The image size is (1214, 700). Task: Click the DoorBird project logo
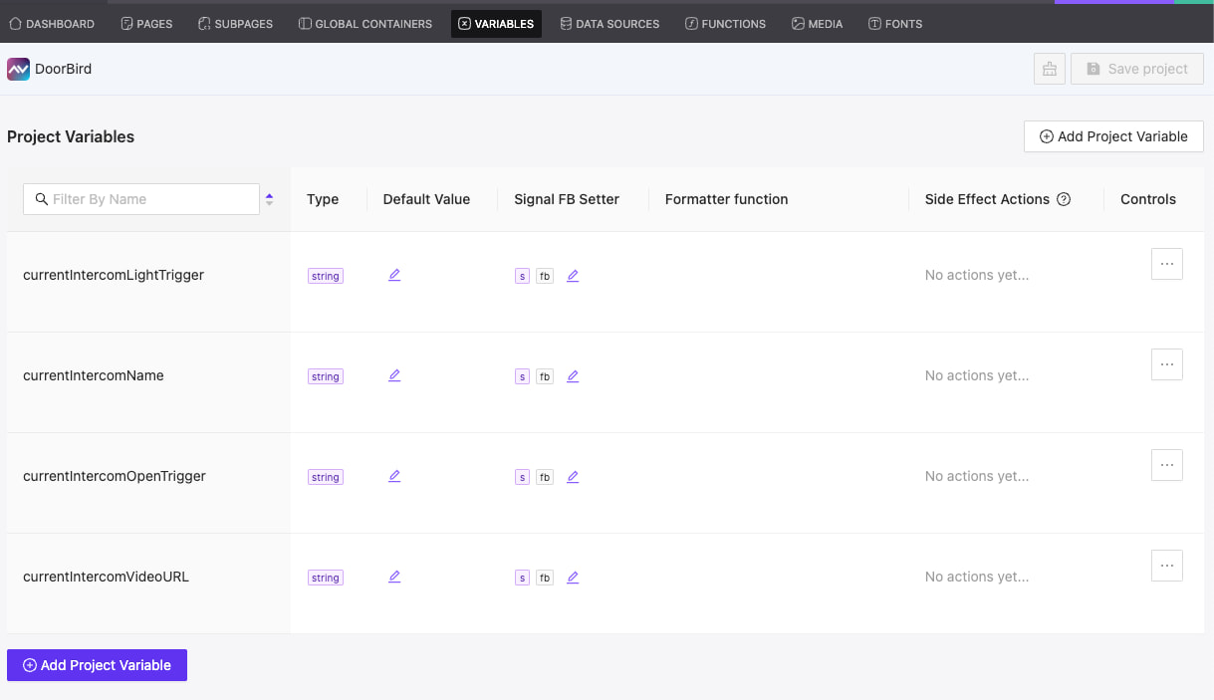pos(17,68)
